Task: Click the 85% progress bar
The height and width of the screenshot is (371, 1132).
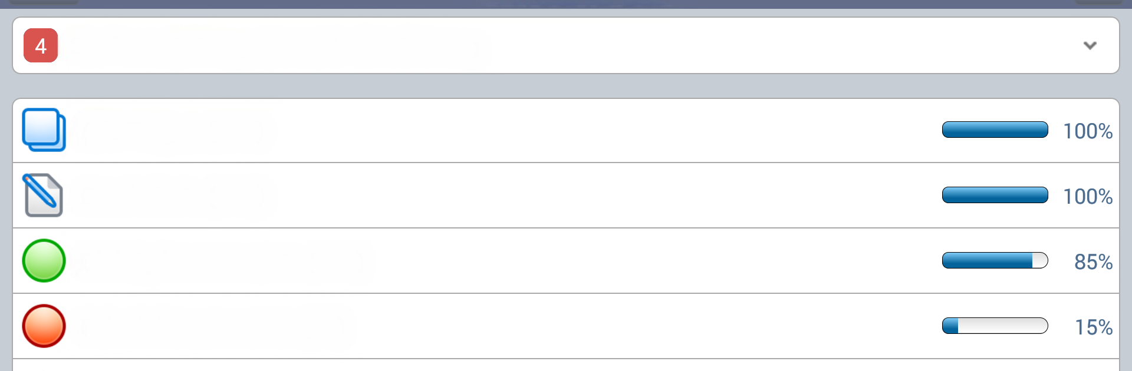Action: 995,260
